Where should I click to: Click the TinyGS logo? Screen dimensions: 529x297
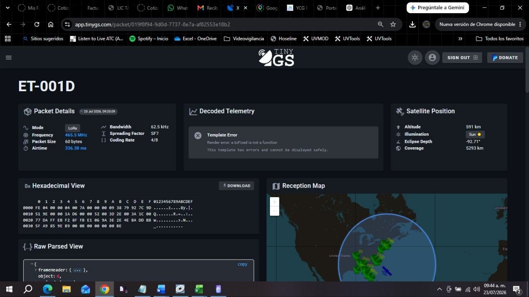(x=276, y=58)
